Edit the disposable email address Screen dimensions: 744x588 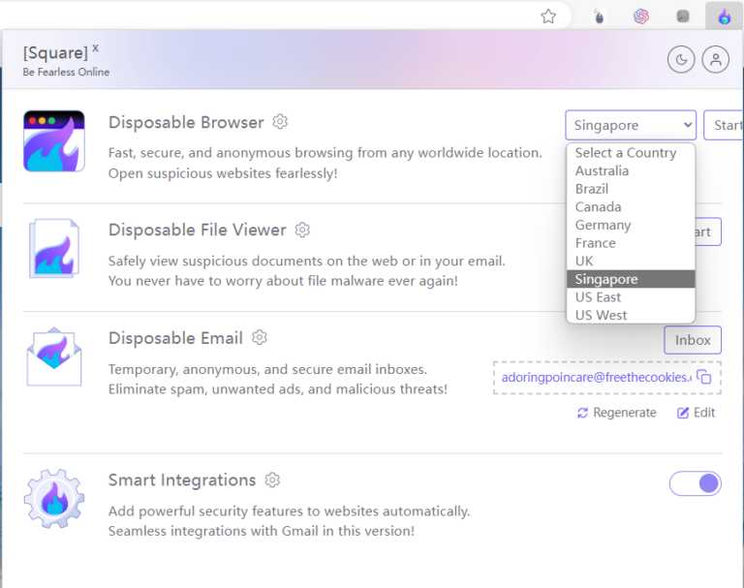[697, 413]
